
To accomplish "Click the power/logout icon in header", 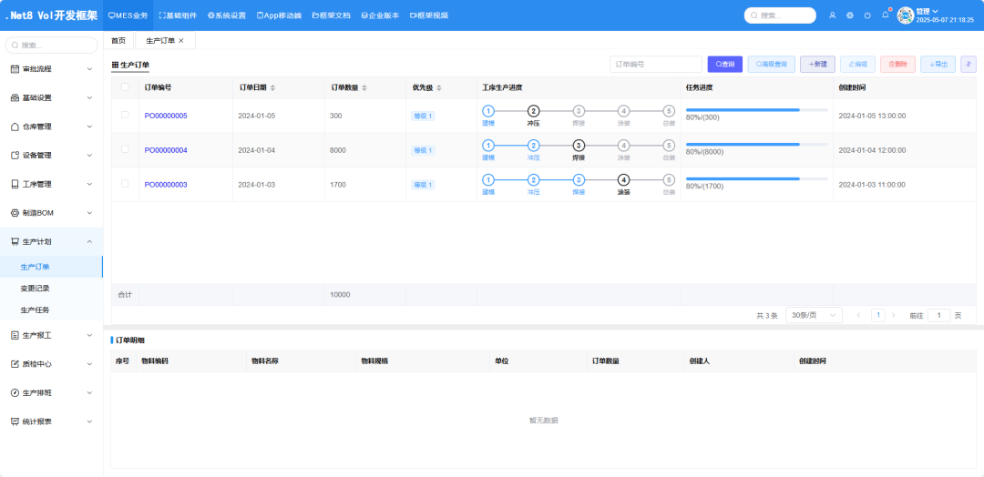I will point(867,15).
